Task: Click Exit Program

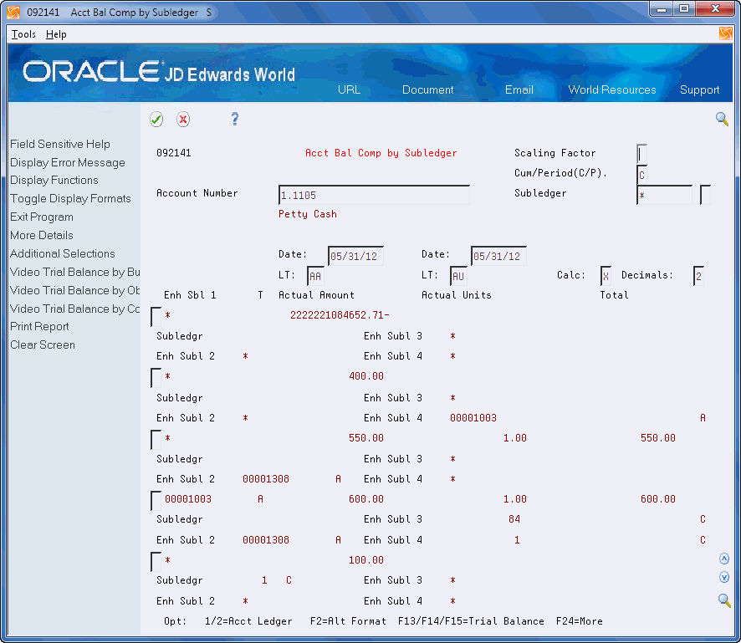Action: point(42,217)
